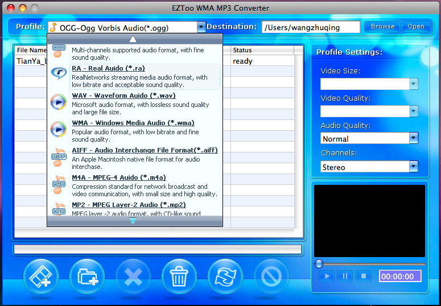Screen dimensions: 441x306
Task: Click the OGG format icon in list
Action: click(x=59, y=51)
